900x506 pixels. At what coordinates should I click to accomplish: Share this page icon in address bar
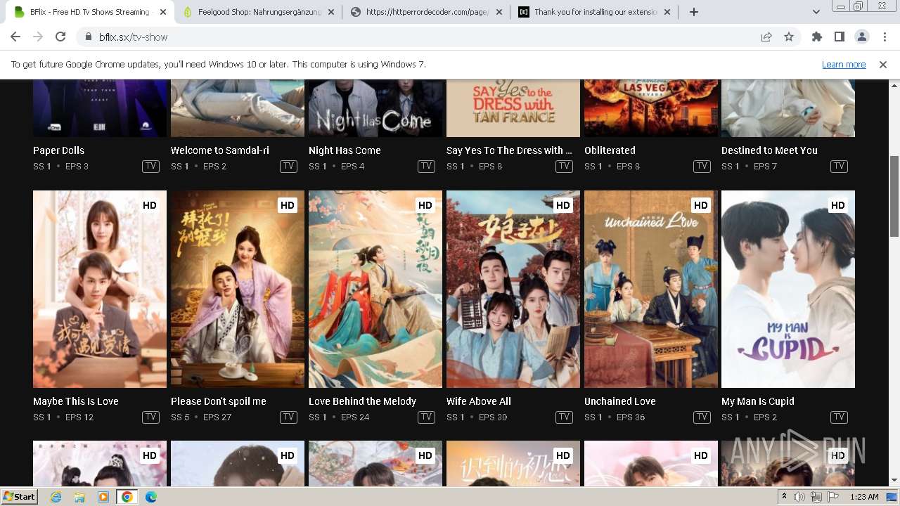coord(766,37)
